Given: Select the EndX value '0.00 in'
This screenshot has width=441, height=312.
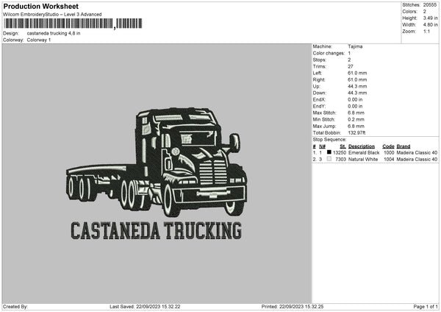Looking at the screenshot, I should click(x=355, y=99).
